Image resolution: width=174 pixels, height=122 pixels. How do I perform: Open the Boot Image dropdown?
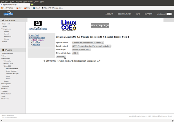[81, 50]
